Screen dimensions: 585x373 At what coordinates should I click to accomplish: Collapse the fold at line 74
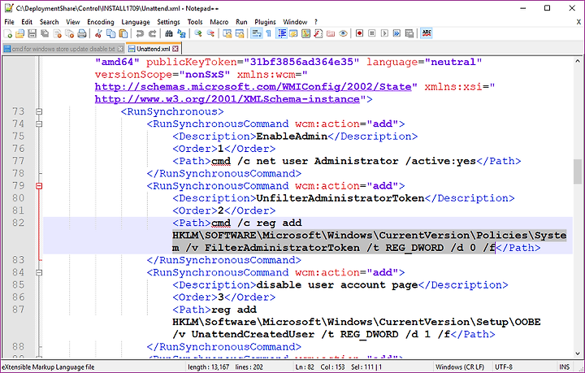click(39, 124)
